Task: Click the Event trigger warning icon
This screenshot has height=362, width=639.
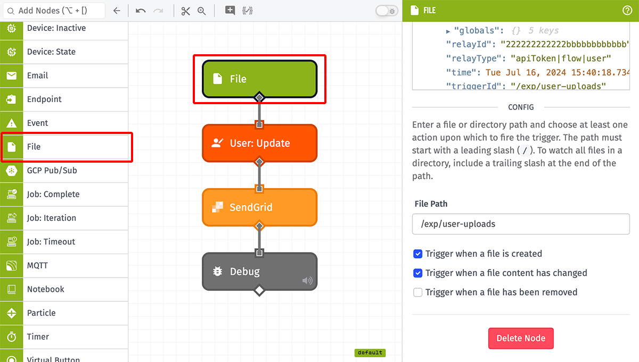Action: pos(11,123)
